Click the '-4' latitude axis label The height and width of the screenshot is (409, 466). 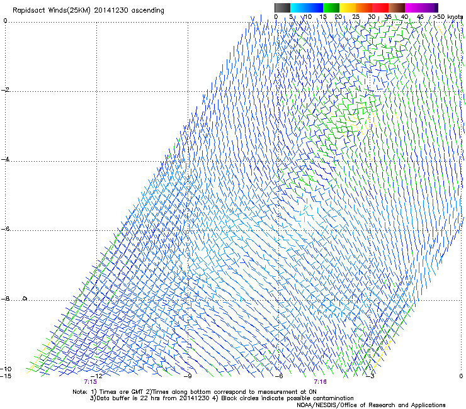tap(5, 159)
